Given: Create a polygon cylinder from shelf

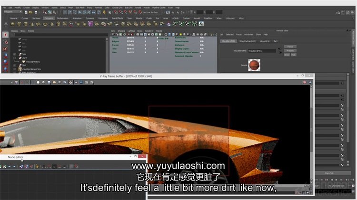Looking at the screenshot, I should pos(26,24).
